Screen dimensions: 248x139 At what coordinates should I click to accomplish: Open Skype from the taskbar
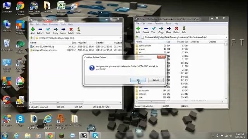click(95, 136)
